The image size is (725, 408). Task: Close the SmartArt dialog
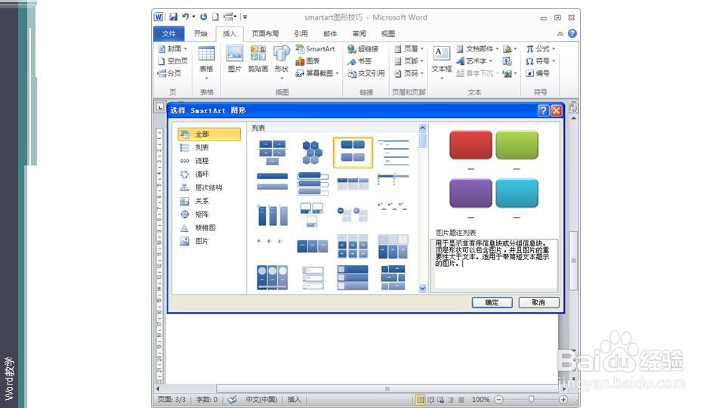(x=557, y=110)
